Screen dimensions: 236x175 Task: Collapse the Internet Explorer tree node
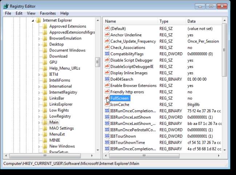coord(33,21)
